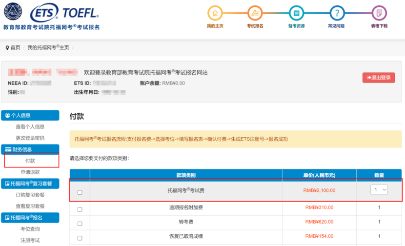Screen dimensions: 405x246
Task: Open 订购复习套餐 in sidebar
Action: pos(30,195)
